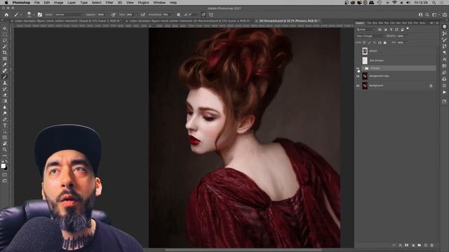Open the Image menu

pyautogui.click(x=58, y=3)
